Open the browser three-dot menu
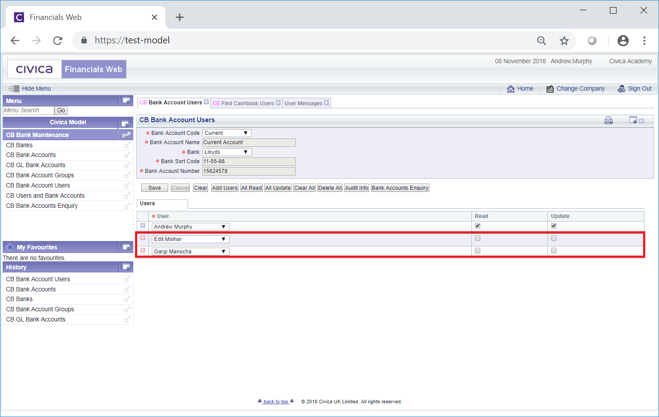The height and width of the screenshot is (417, 659). point(644,41)
